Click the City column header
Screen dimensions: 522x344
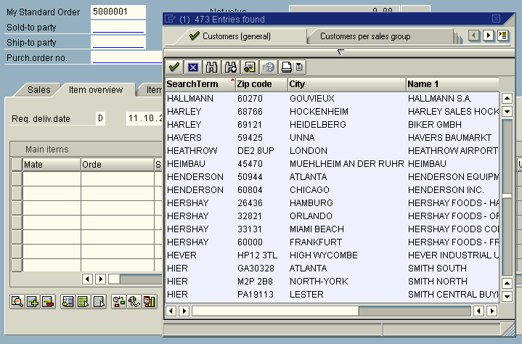(x=346, y=84)
